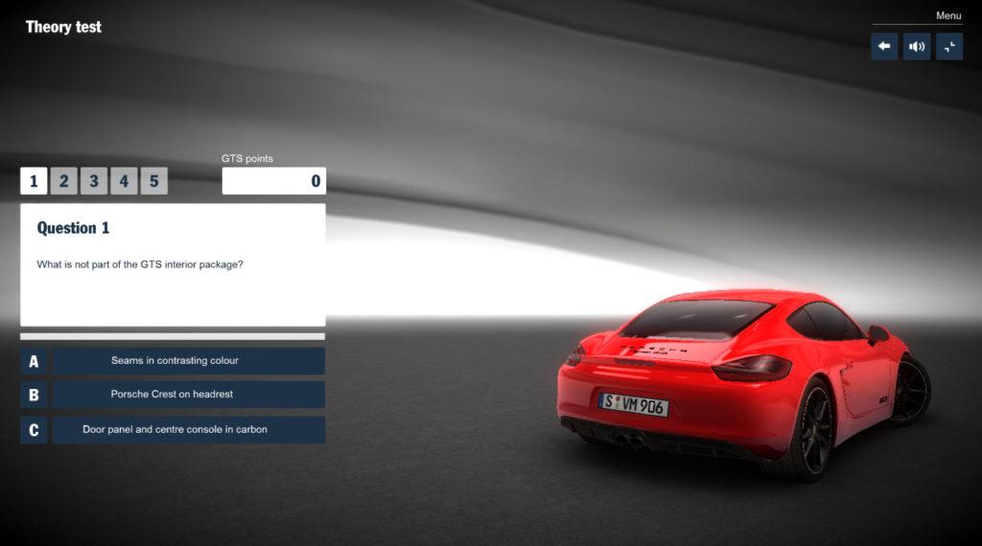Choose answer letter B box
The height and width of the screenshot is (546, 982).
tap(34, 395)
